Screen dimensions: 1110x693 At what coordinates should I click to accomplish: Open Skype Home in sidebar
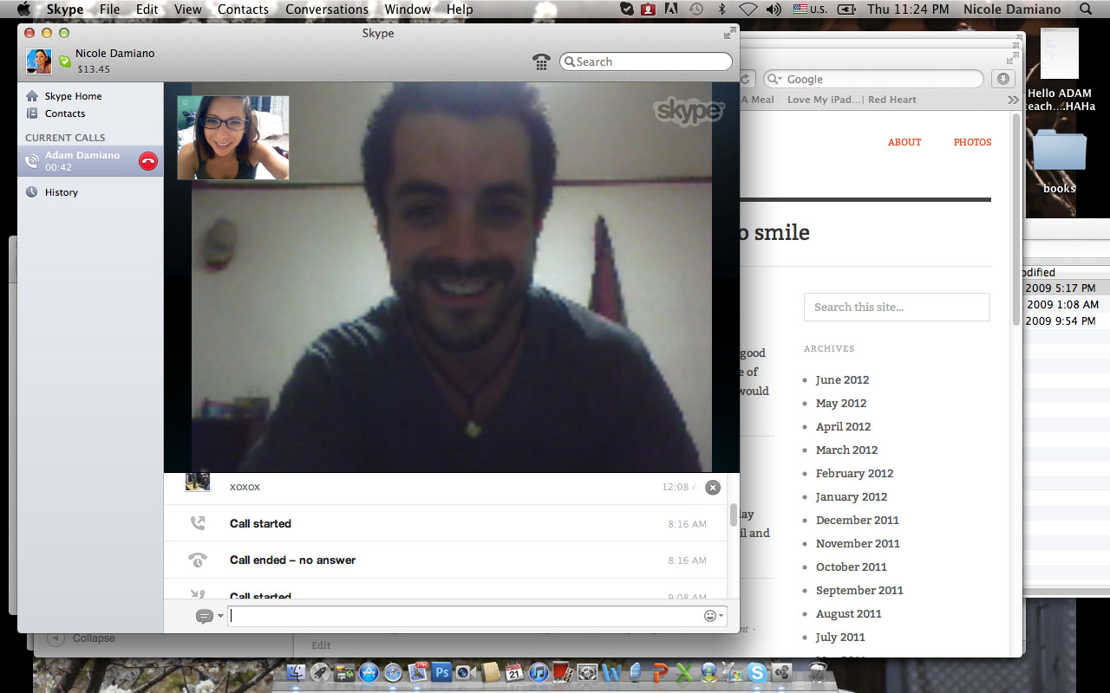coord(73,96)
